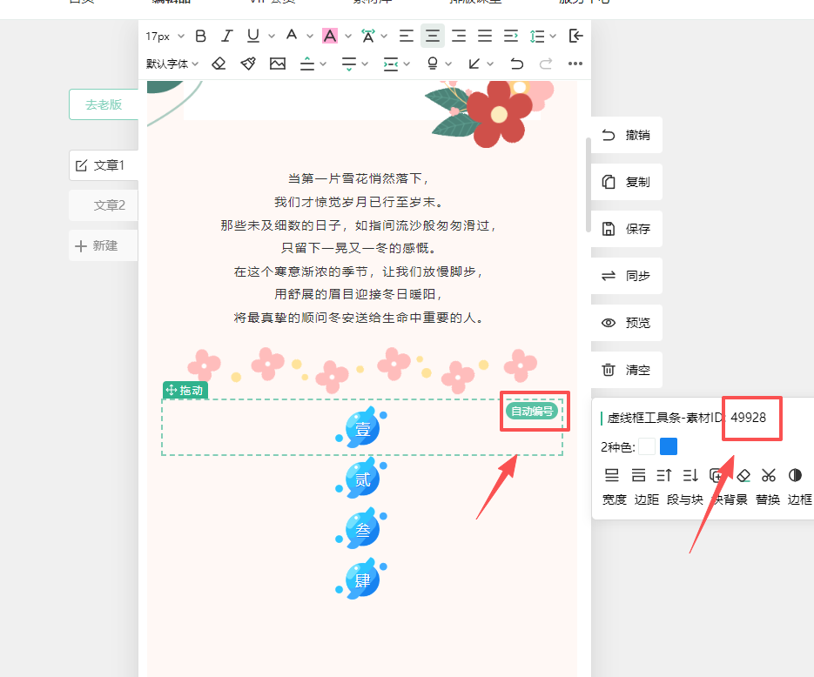Open the more options ellipsis
Image resolution: width=814 pixels, height=677 pixels.
pyautogui.click(x=575, y=64)
